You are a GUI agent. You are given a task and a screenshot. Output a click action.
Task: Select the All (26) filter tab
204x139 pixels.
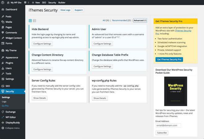point(106,20)
